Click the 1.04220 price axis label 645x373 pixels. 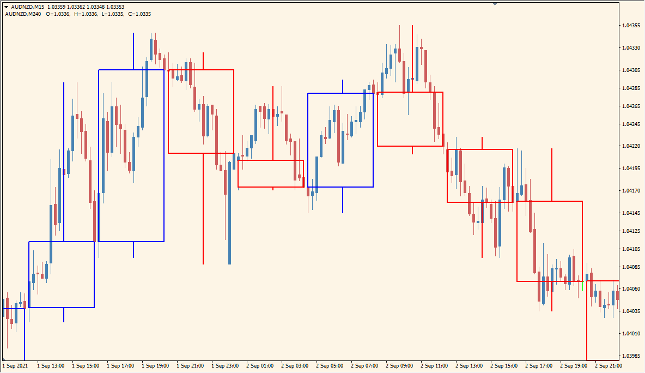[x=631, y=146]
